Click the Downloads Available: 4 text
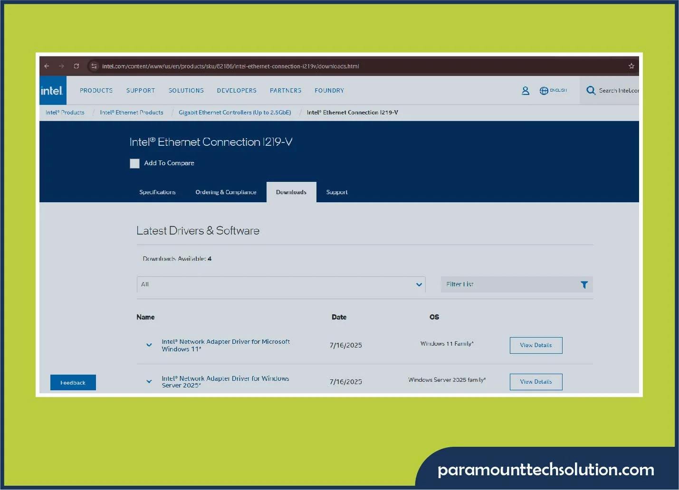The width and height of the screenshot is (679, 490). (177, 259)
